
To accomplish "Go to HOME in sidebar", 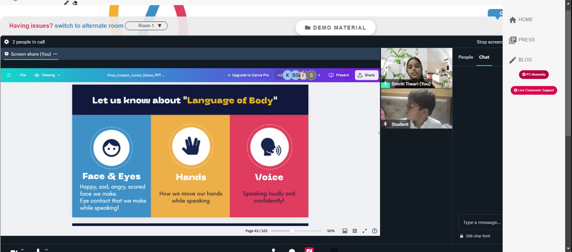I will click(521, 19).
